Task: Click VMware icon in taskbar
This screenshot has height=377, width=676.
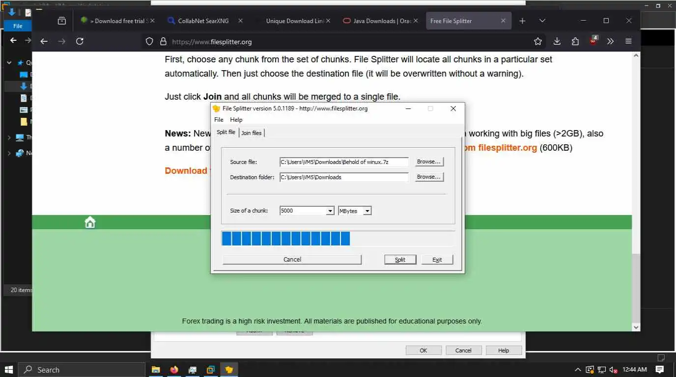Action: coord(210,370)
